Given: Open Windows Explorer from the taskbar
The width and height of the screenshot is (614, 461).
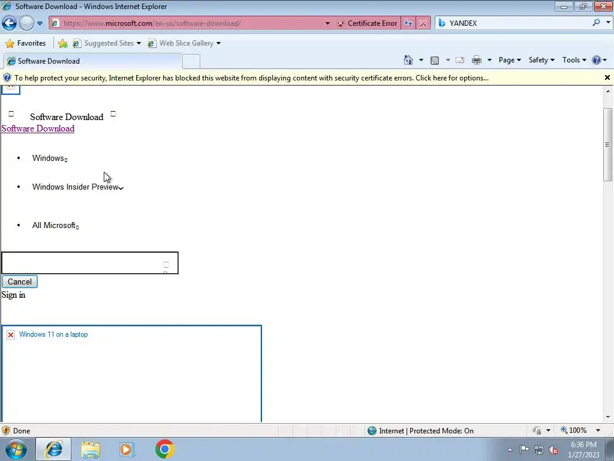Looking at the screenshot, I should [x=91, y=450].
